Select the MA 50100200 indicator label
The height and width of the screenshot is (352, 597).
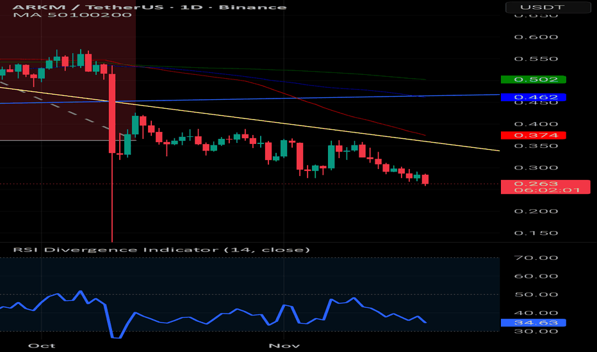coord(72,15)
